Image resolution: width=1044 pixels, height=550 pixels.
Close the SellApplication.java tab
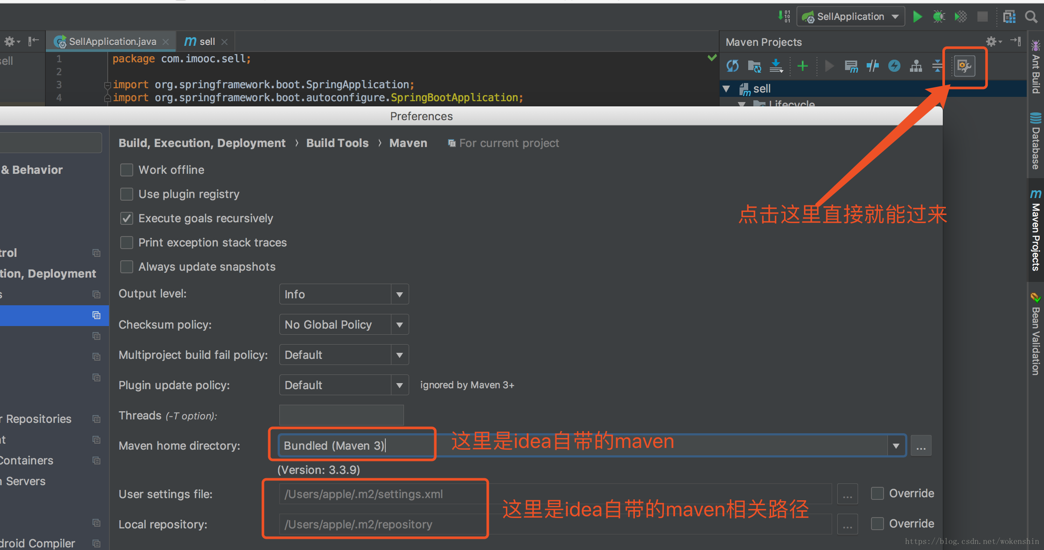click(166, 42)
